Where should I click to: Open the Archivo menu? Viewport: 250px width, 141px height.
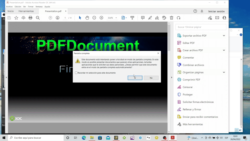pos(9,7)
